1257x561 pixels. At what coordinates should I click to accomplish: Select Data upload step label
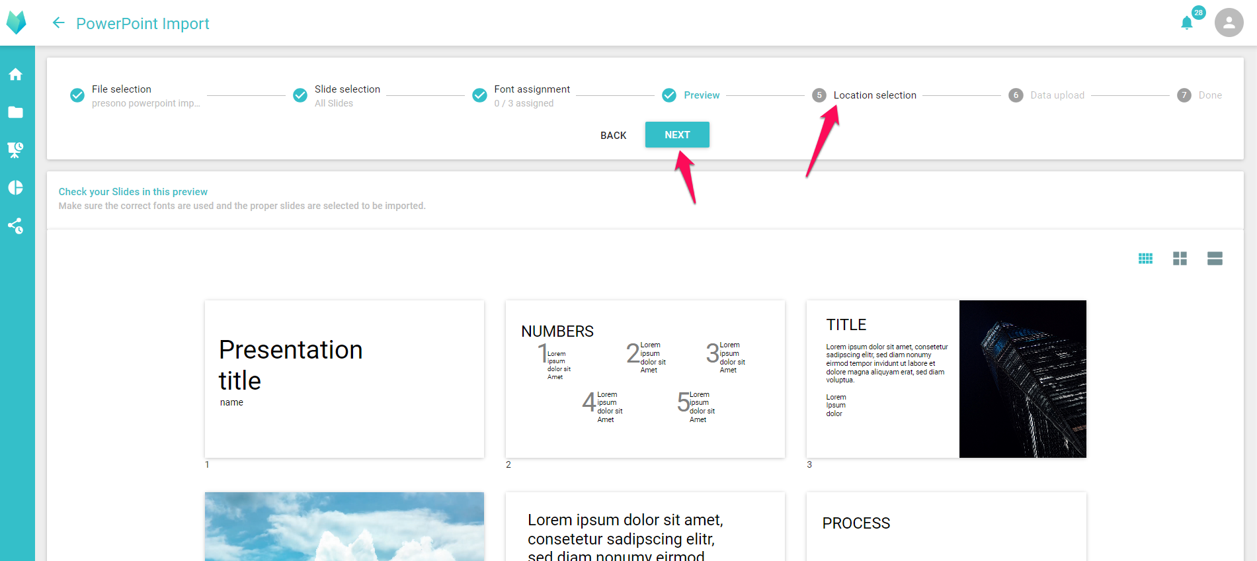(x=1057, y=95)
